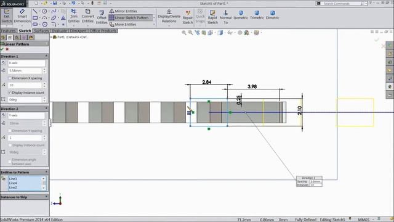Screen dimensions: 394x222
Task: Open Display/Delete Relations
Action: [169, 16]
